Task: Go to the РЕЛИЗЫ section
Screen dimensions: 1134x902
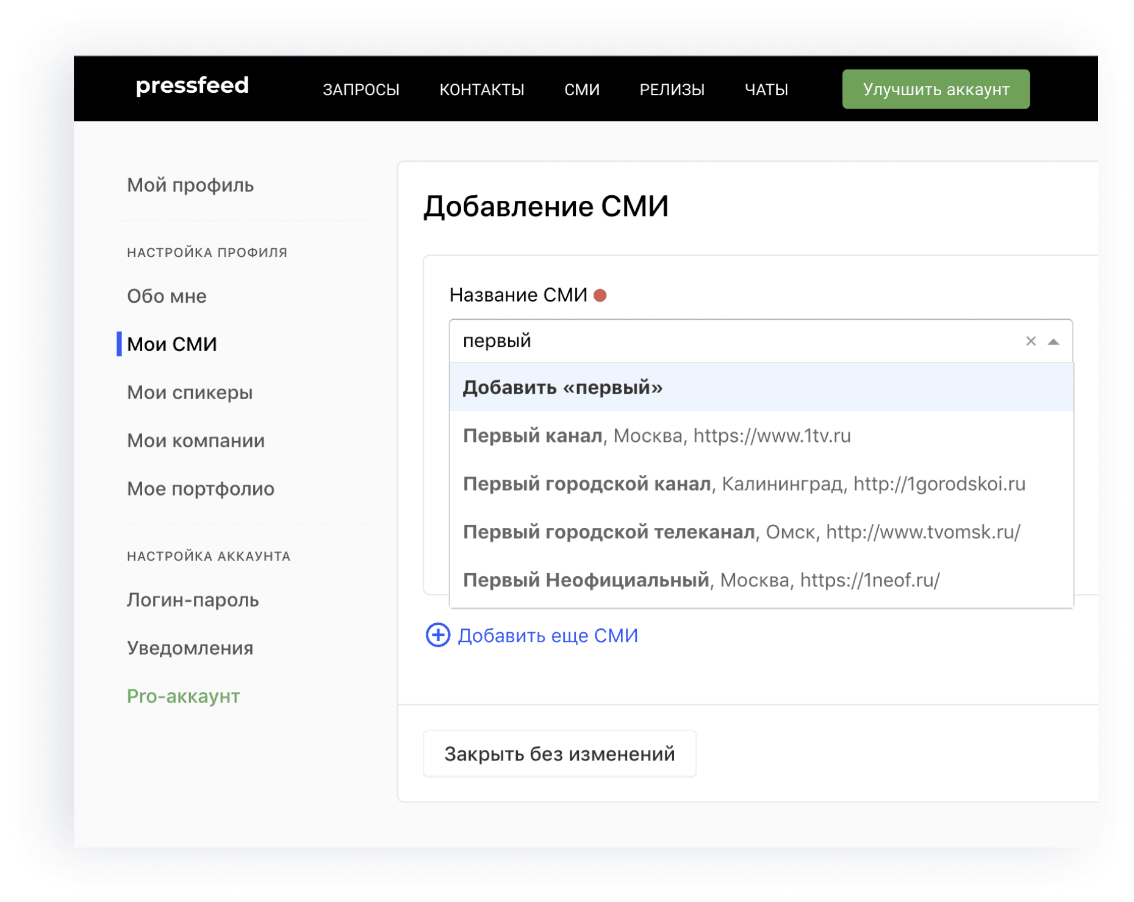Action: click(x=672, y=90)
